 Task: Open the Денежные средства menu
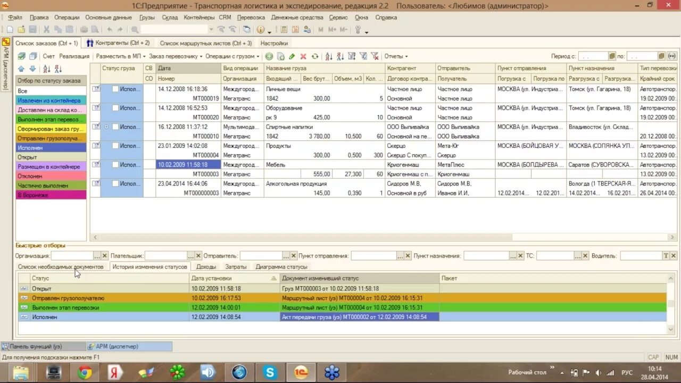pyautogui.click(x=297, y=18)
